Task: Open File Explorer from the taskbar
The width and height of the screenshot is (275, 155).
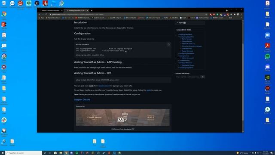Action: [x=61, y=153]
